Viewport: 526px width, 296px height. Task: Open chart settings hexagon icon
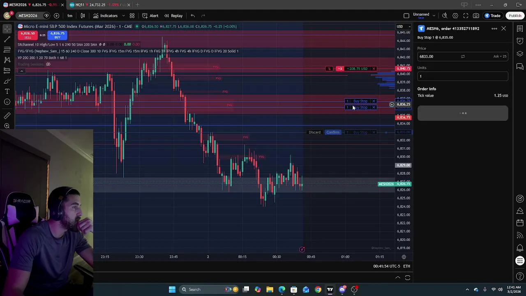coord(455,16)
